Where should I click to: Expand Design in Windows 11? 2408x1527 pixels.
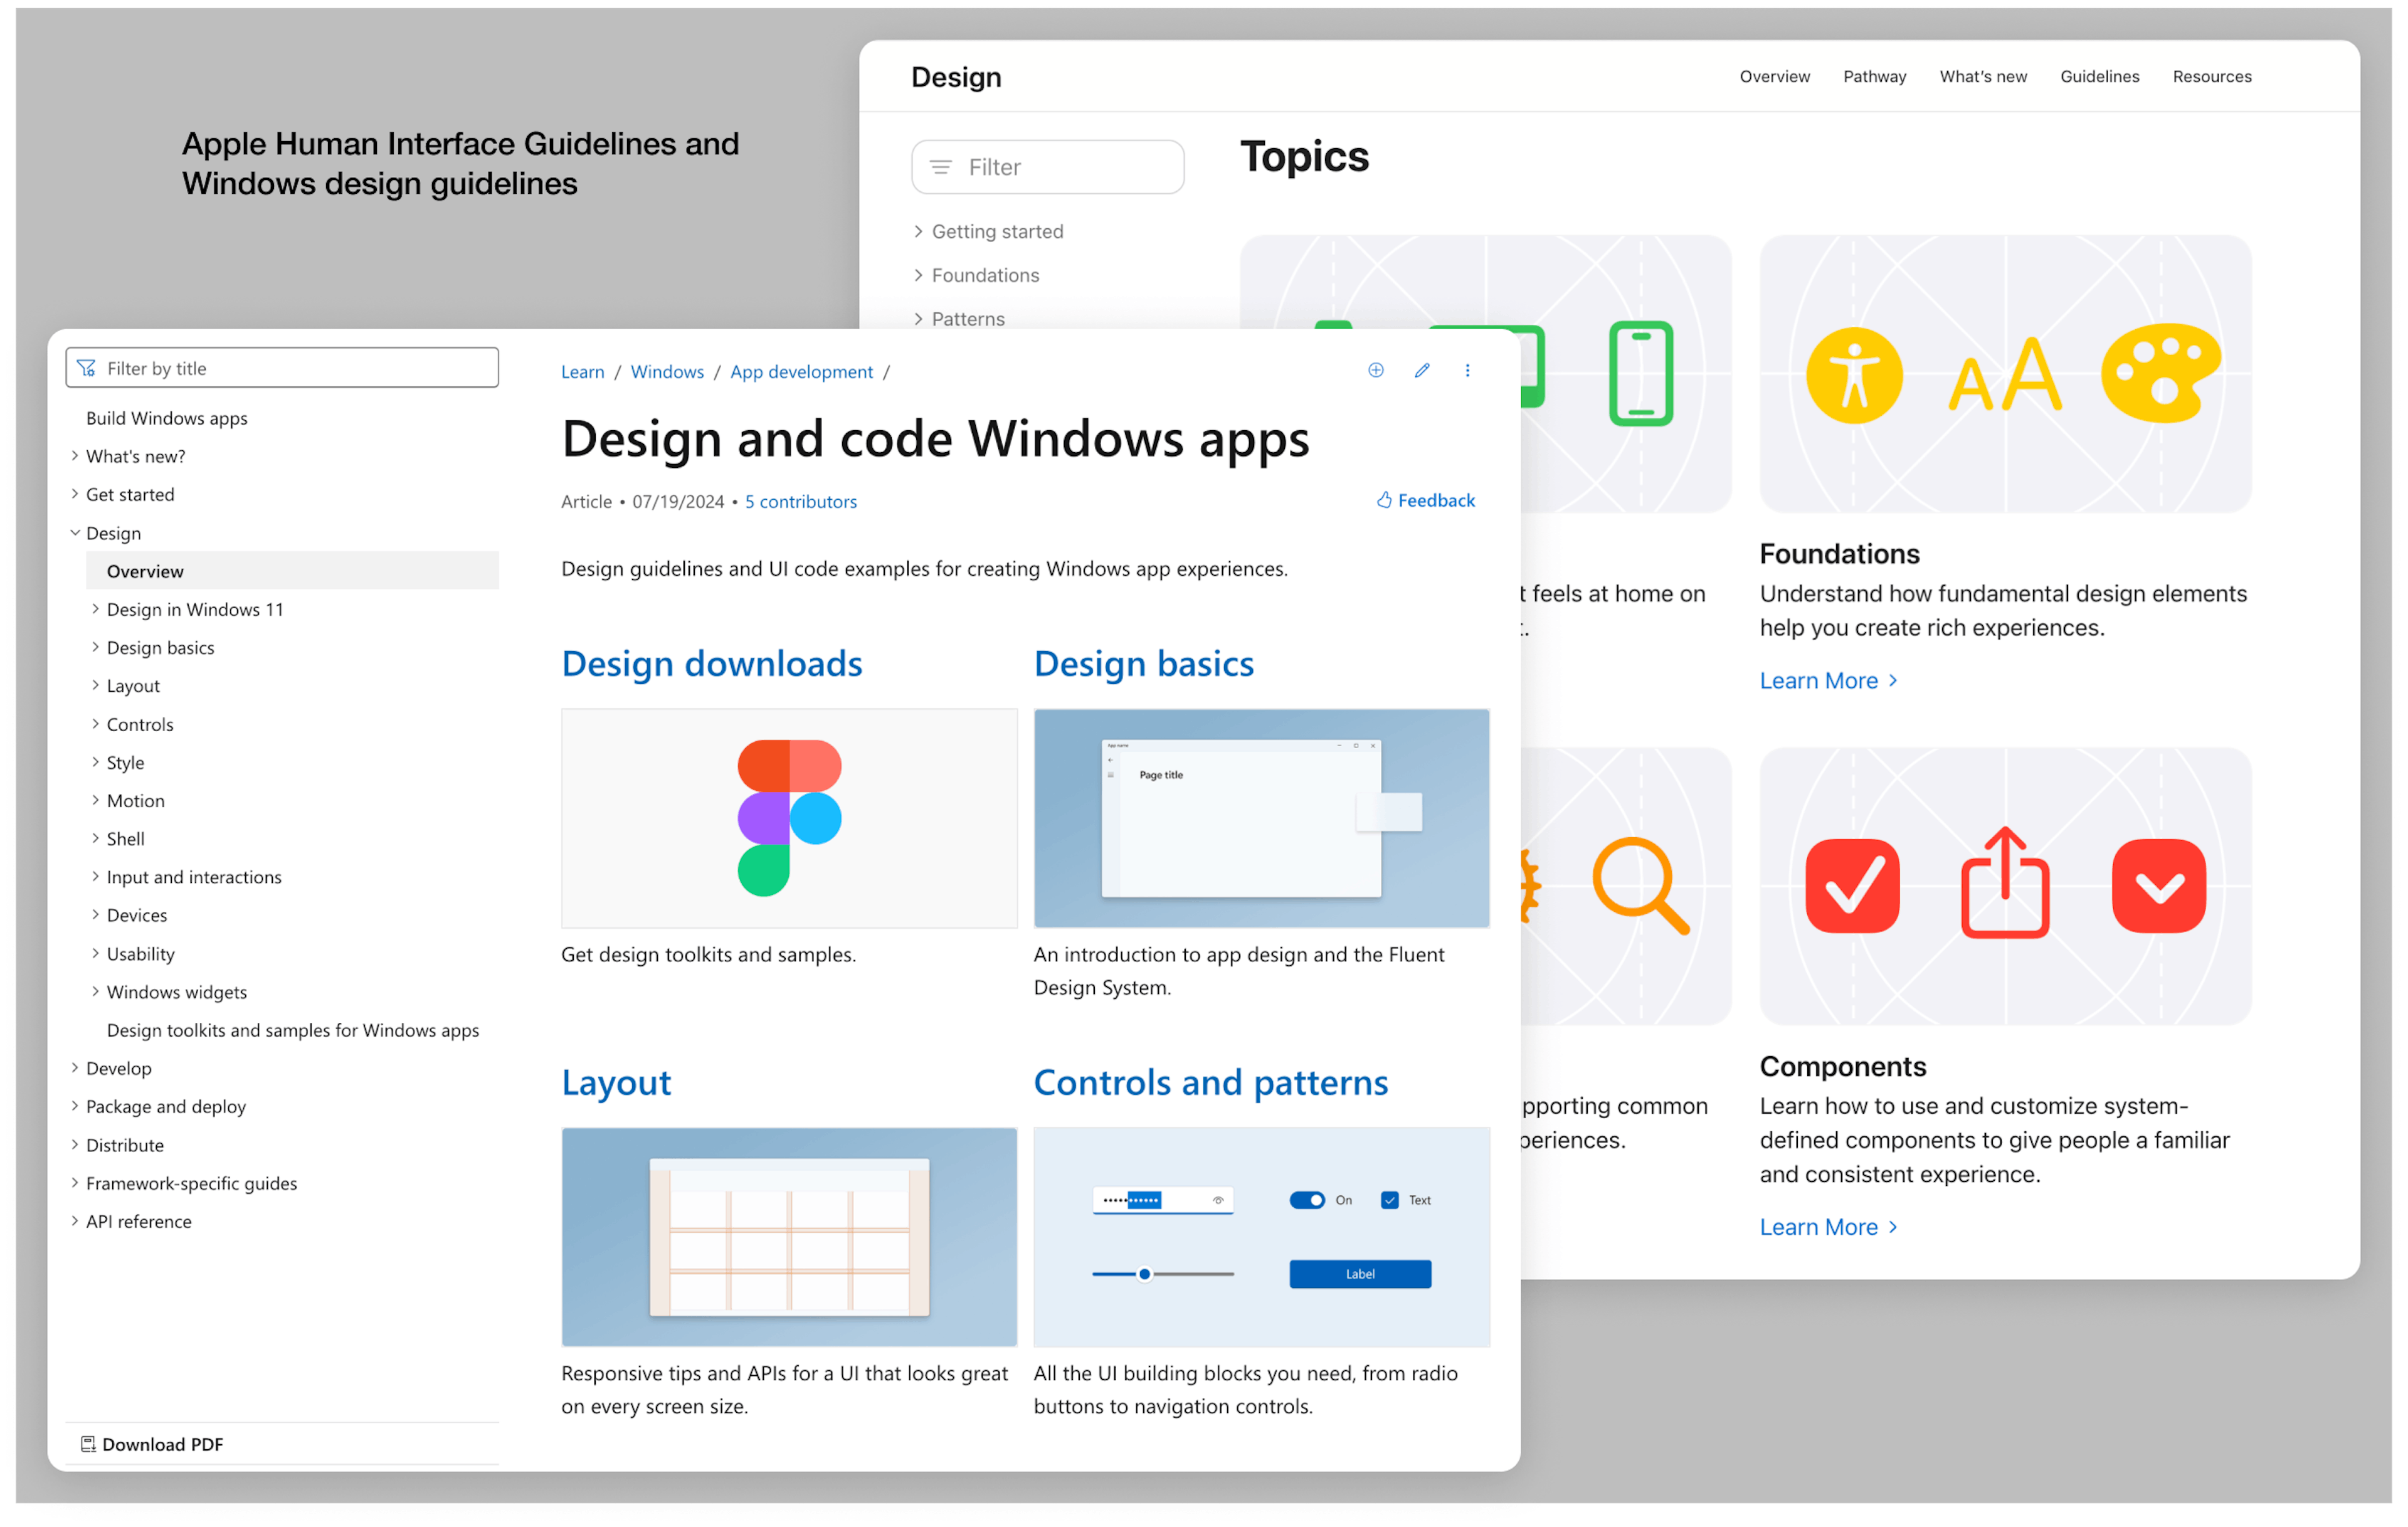pos(96,609)
